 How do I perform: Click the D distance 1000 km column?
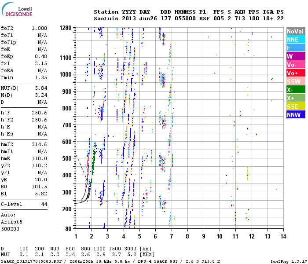point(99,249)
